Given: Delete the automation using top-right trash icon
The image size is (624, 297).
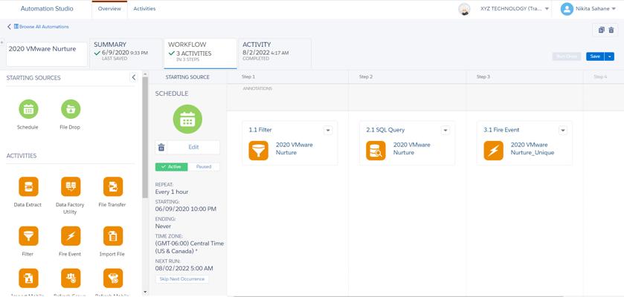Looking at the screenshot, I should (x=611, y=30).
